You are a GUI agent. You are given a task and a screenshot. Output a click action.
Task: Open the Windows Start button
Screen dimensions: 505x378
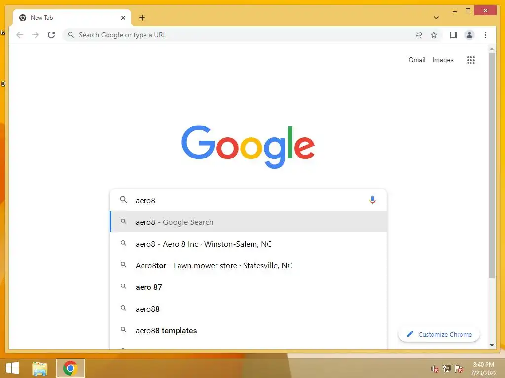pos(12,368)
